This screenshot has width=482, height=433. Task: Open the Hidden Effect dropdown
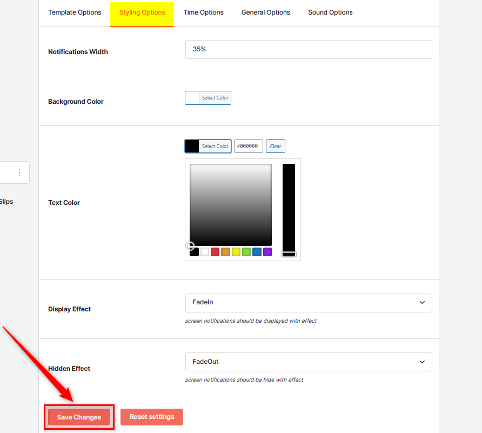pos(308,362)
